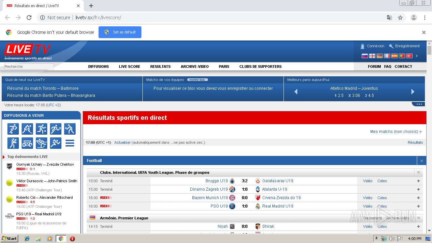The image size is (432, 243).
Task: Switch site language to Portuguese flag
Action: pyautogui.click(x=402, y=56)
